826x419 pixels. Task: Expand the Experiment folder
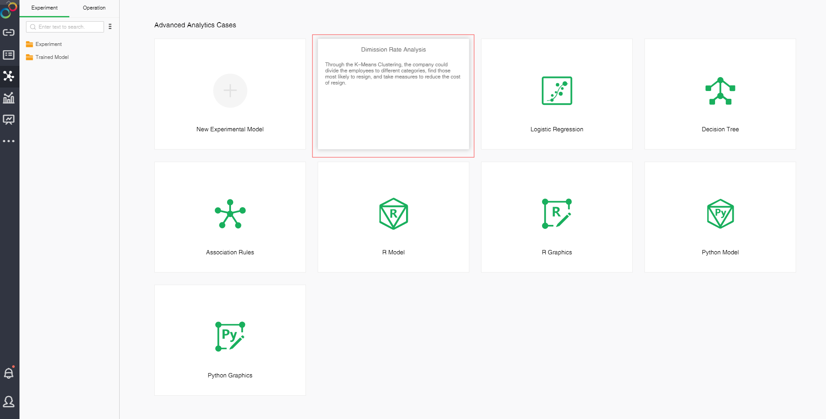click(49, 44)
